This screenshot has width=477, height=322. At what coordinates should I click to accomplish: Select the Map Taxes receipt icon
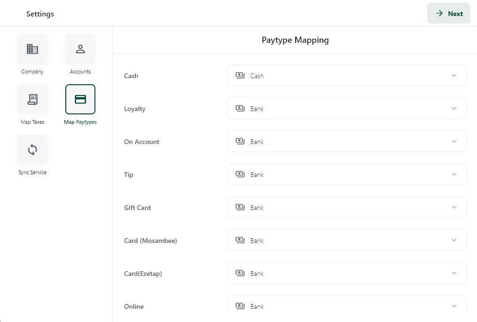(x=32, y=99)
